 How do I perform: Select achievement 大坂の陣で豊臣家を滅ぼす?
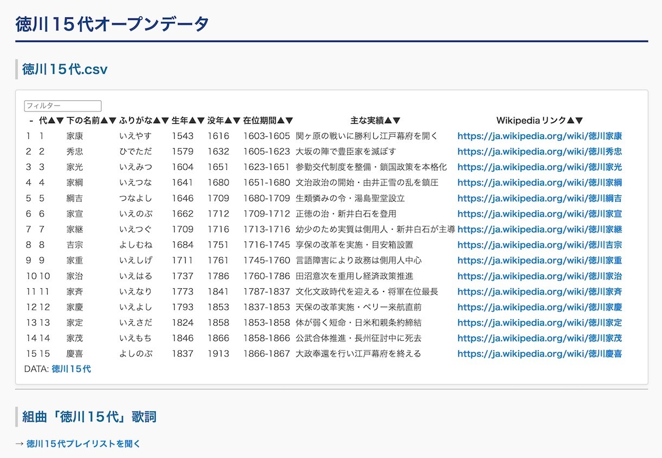click(346, 151)
